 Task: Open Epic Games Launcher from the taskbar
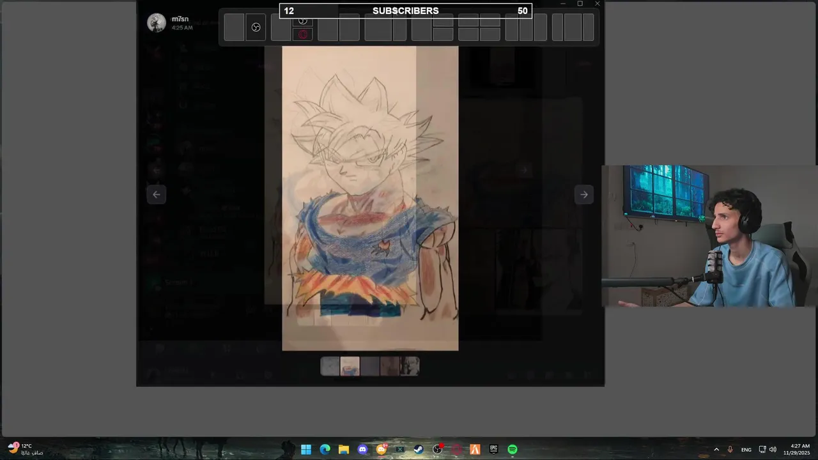point(493,449)
